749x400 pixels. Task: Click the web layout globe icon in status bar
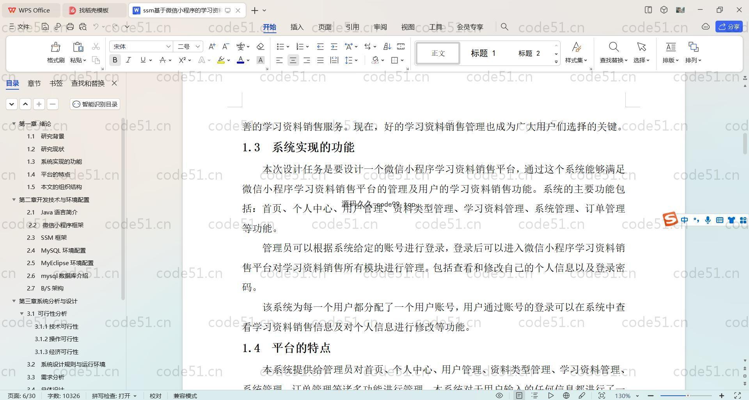[x=566, y=396]
